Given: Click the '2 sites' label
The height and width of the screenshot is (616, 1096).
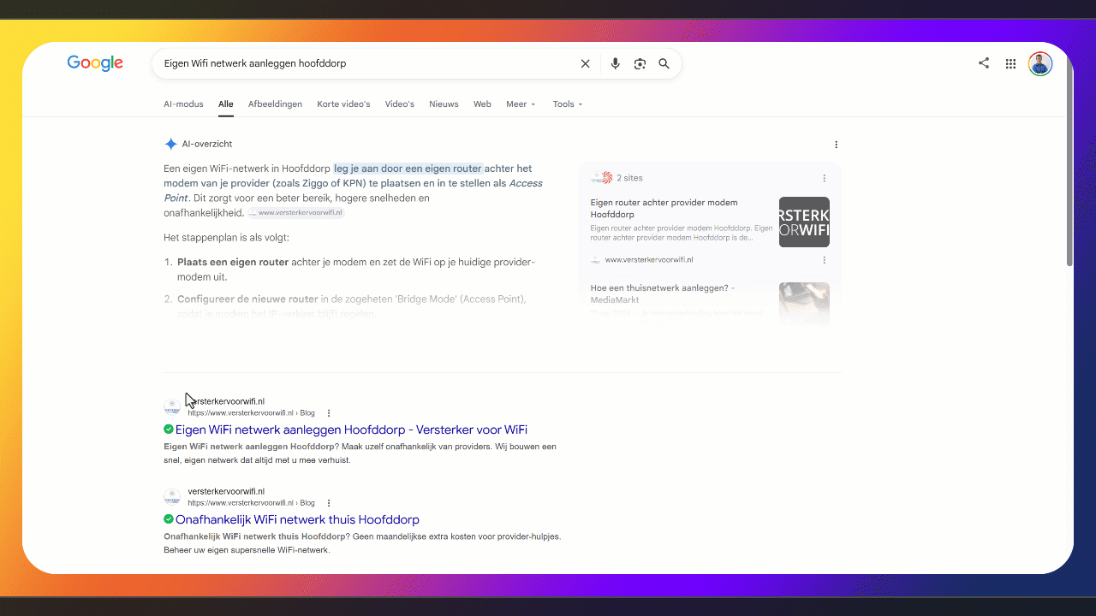Looking at the screenshot, I should tap(629, 178).
